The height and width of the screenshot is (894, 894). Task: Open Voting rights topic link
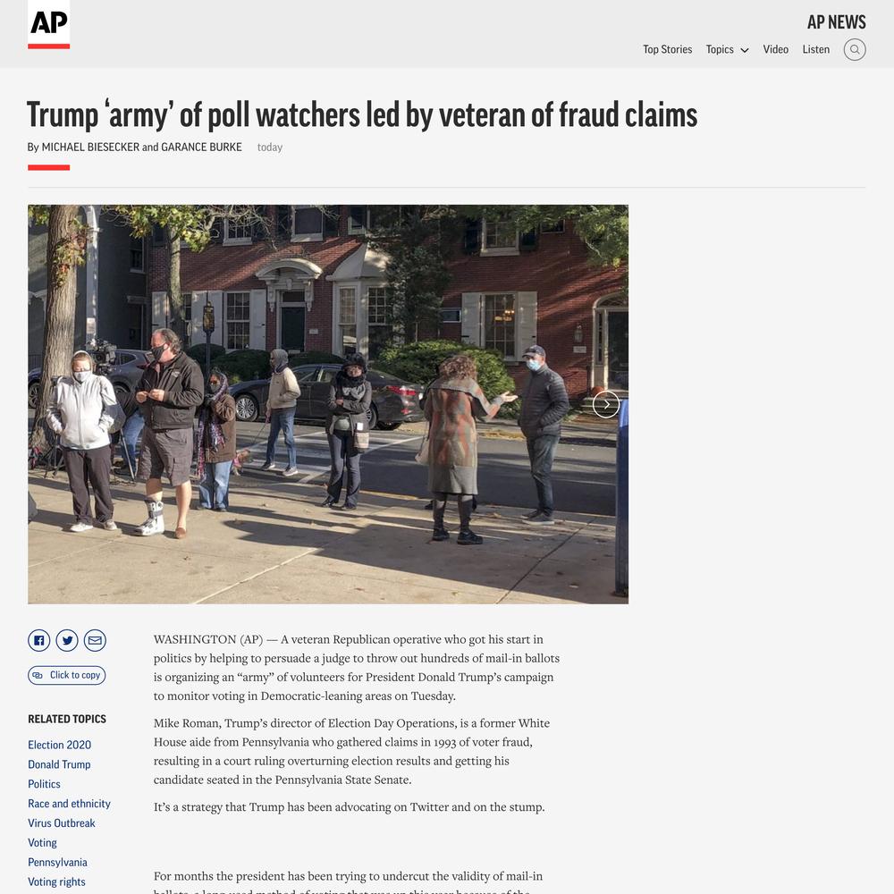[56, 881]
